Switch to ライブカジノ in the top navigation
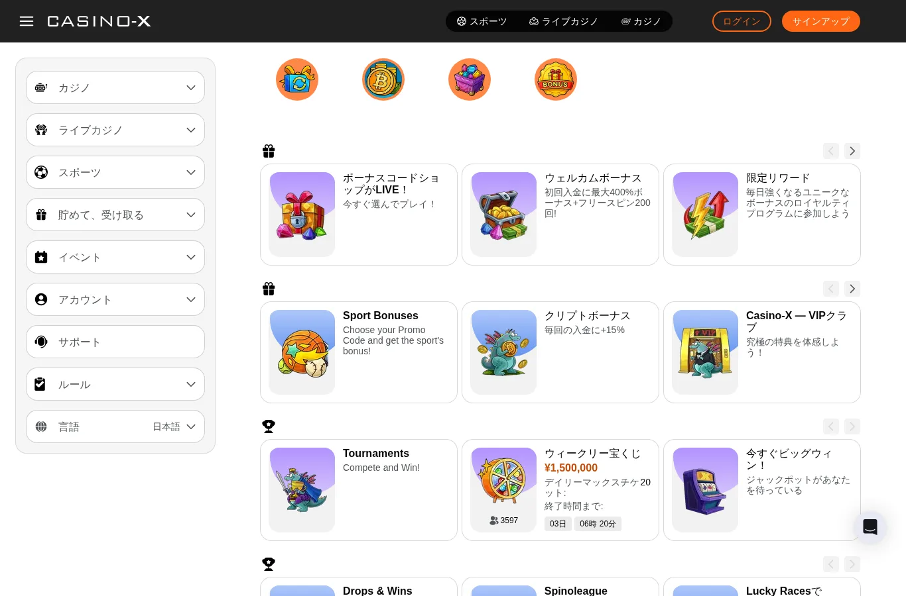This screenshot has height=596, width=906. coord(564,21)
